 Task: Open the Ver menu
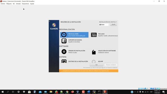coord(14,4)
